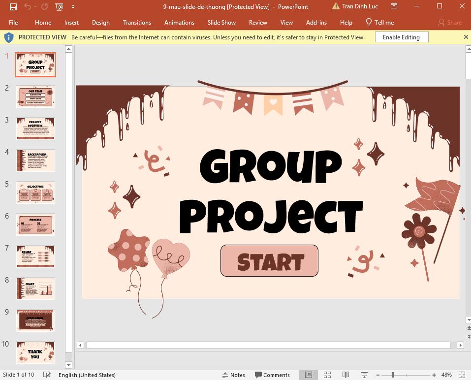Switch to Reading View using its status bar icon
Screen dimensions: 471x380
[345, 375]
